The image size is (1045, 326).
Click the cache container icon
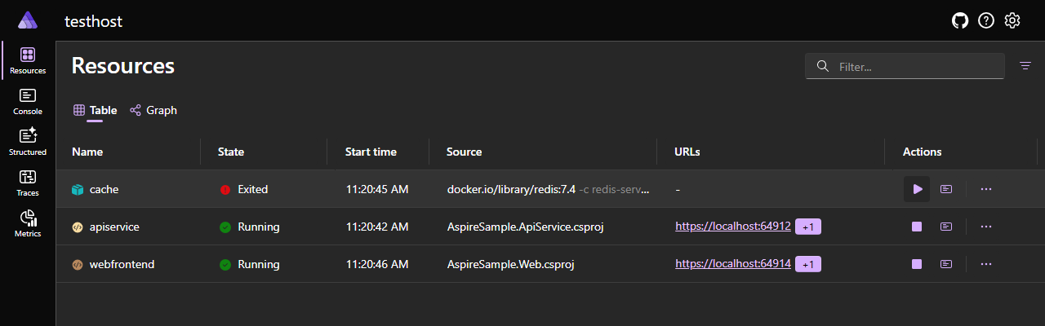tap(78, 189)
